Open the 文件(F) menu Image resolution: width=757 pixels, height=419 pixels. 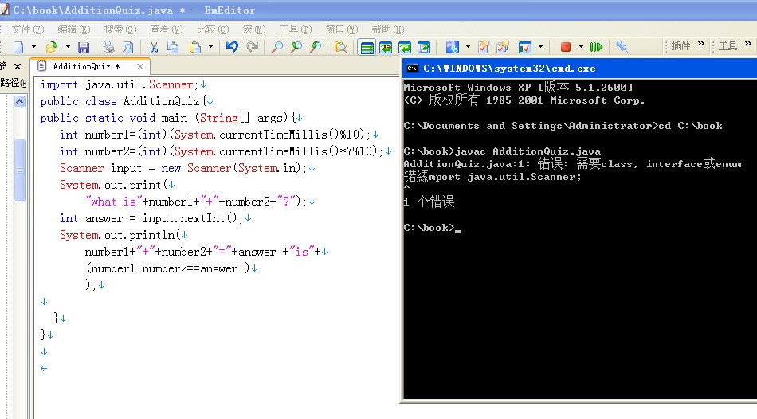pos(28,29)
